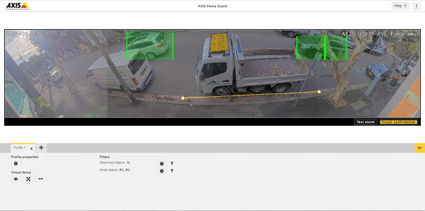Show help for Small objects filter
425x211 pixels.
point(172,171)
